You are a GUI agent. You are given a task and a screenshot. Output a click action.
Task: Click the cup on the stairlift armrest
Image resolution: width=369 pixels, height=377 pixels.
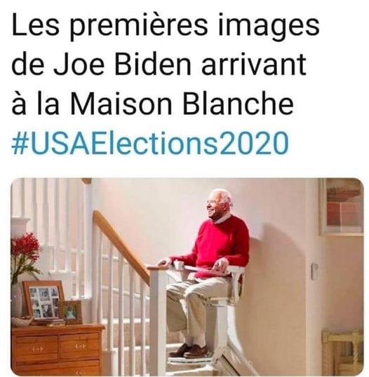(x=178, y=265)
